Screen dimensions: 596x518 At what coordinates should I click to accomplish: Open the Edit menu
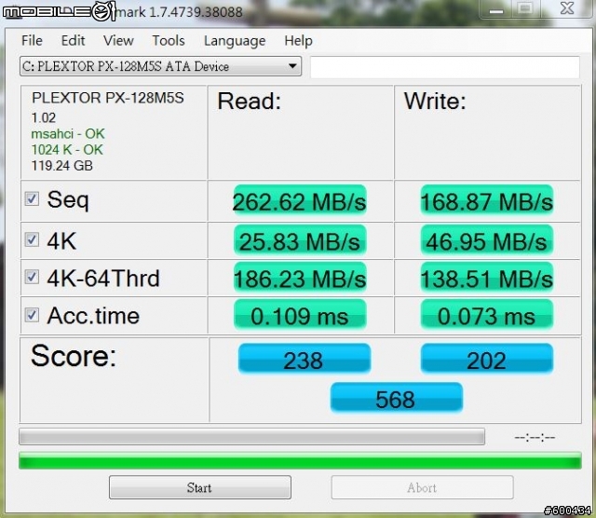[x=73, y=40]
